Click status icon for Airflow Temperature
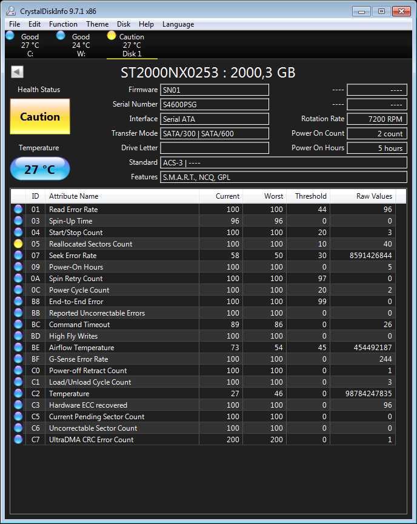 point(18,348)
